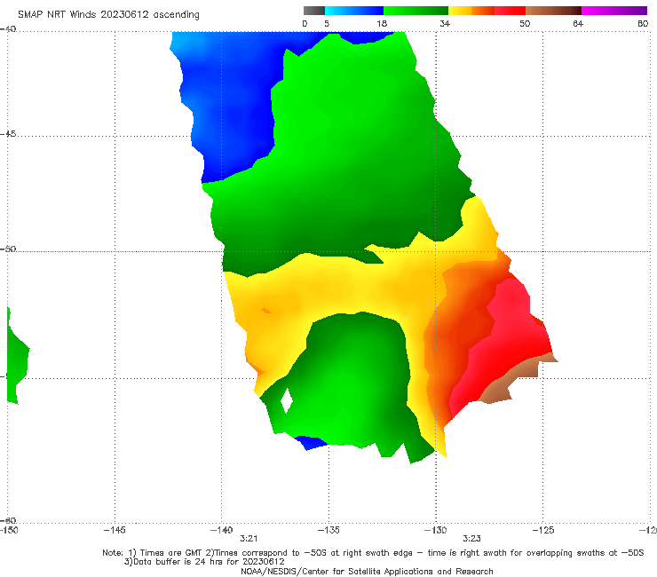Click the latitude label '-50'
Screen dimensions: 657x577
click(x=8, y=249)
